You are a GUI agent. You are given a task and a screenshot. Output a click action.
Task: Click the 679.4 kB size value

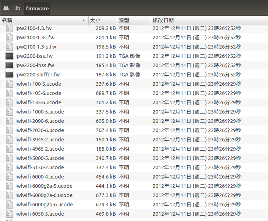(106, 205)
